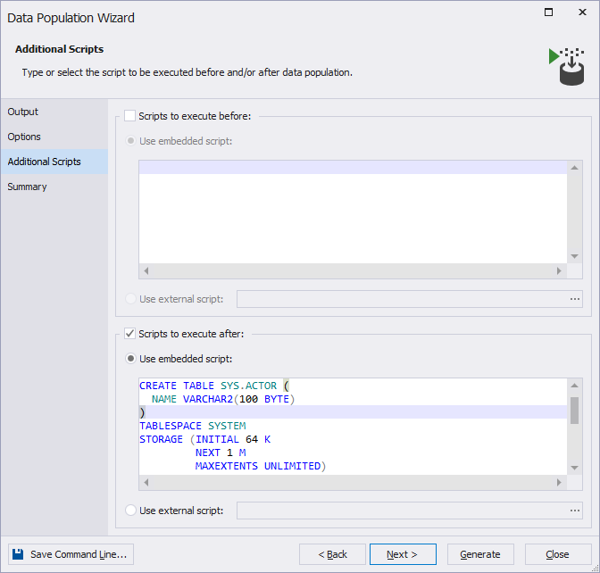Screen dimensions: 600x573
Task: Click the external script path field for after scripts
Action: pyautogui.click(x=402, y=511)
